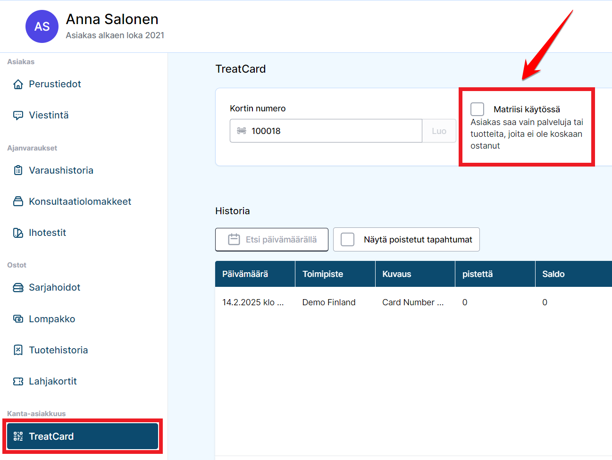Click the Konsultaatiolomakkeet icon
The image size is (612, 460).
[x=18, y=201]
